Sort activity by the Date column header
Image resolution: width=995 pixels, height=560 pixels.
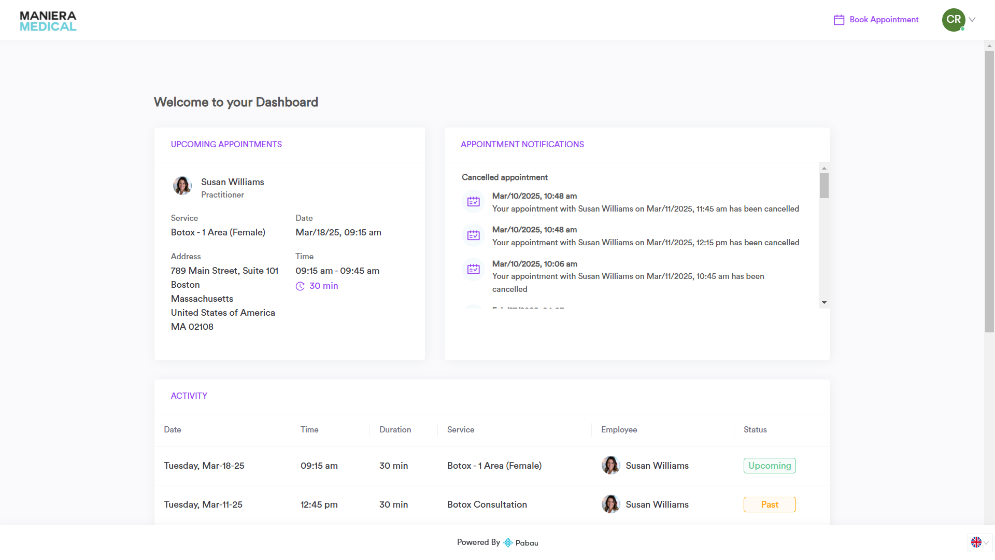tap(173, 430)
